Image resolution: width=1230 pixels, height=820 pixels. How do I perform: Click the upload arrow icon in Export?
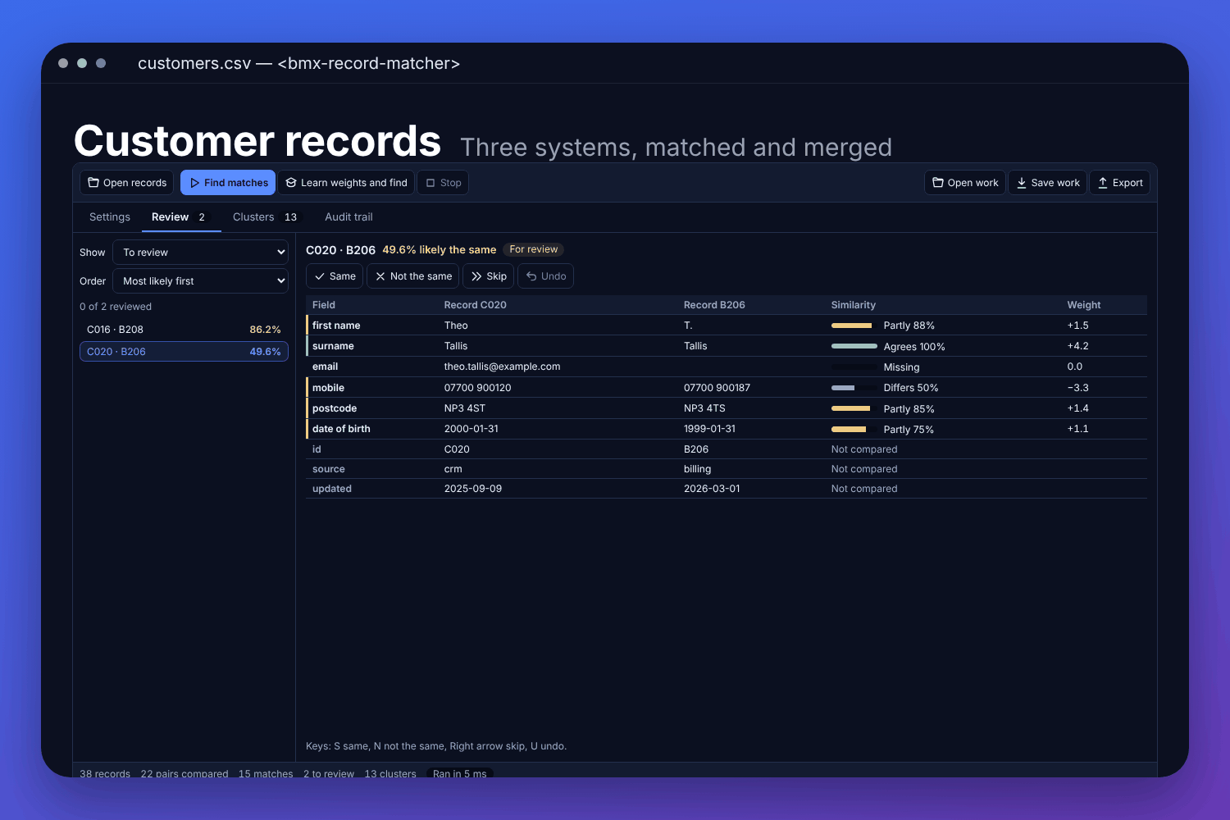1103,183
